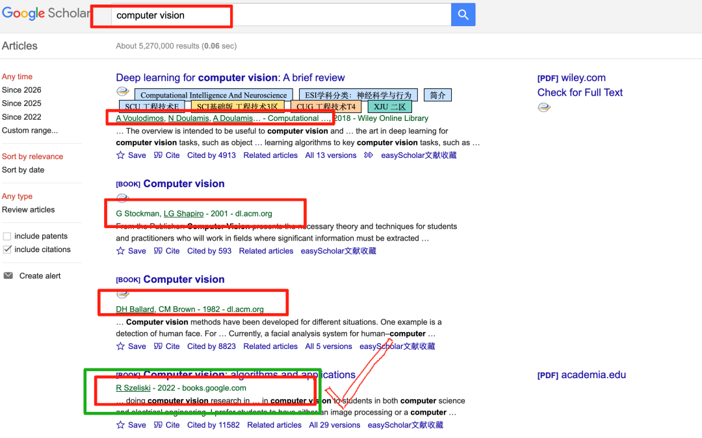Click easyScholar文献收藏 for Deep learning review
This screenshot has width=702, height=438.
(419, 155)
